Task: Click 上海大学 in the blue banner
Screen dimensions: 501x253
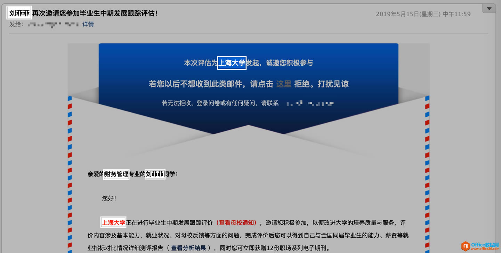Action: tap(232, 63)
